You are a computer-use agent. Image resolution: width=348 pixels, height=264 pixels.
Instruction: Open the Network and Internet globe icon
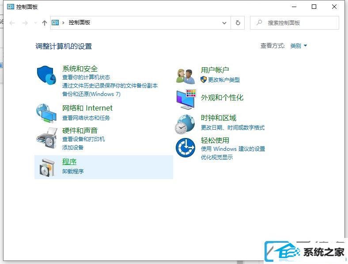point(46,113)
